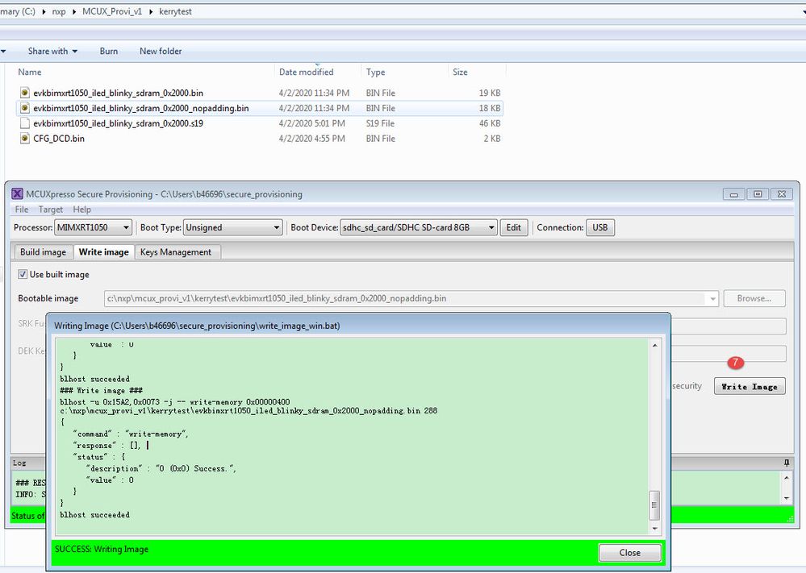Click the Log panel scrollbar down arrow
The image size is (806, 573).
pyautogui.click(x=787, y=498)
